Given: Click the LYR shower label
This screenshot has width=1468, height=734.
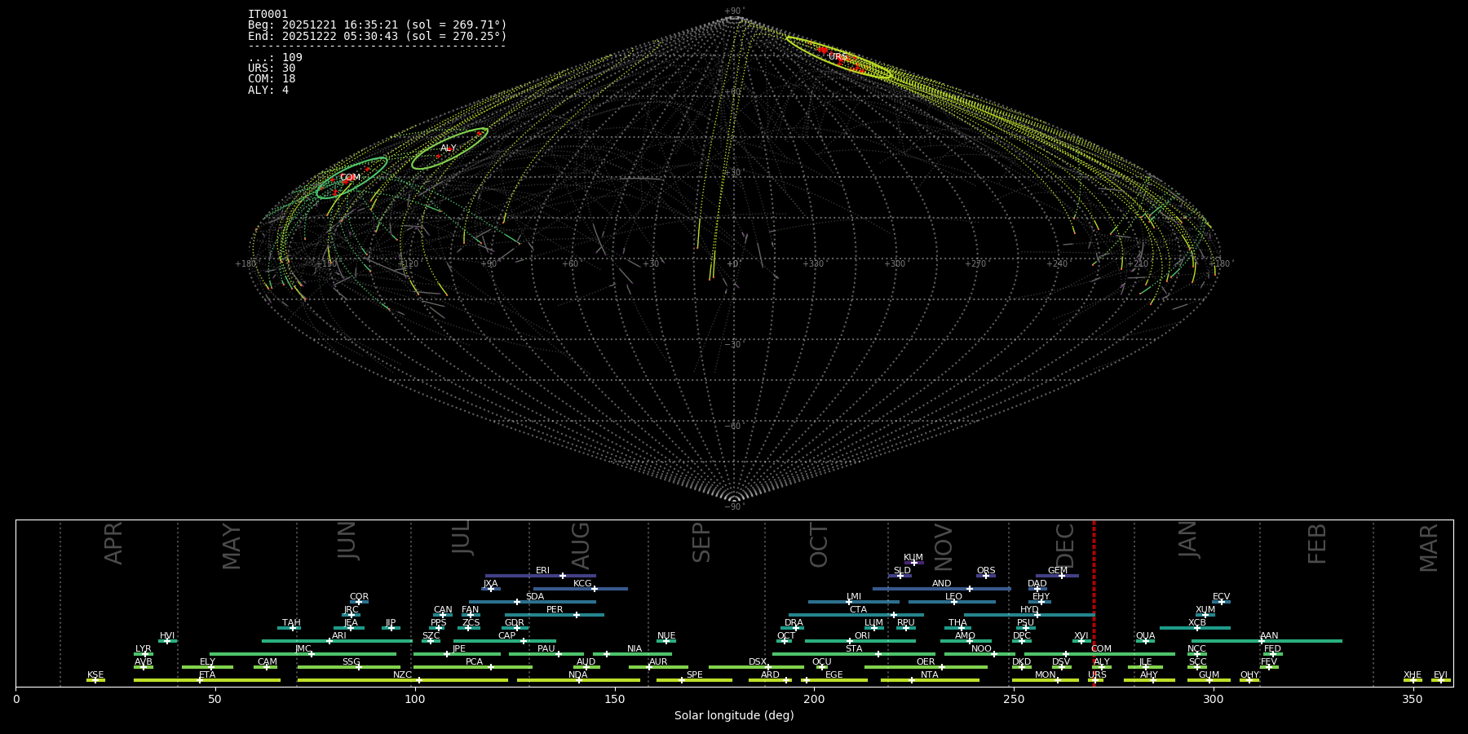Looking at the screenshot, I should [x=143, y=649].
